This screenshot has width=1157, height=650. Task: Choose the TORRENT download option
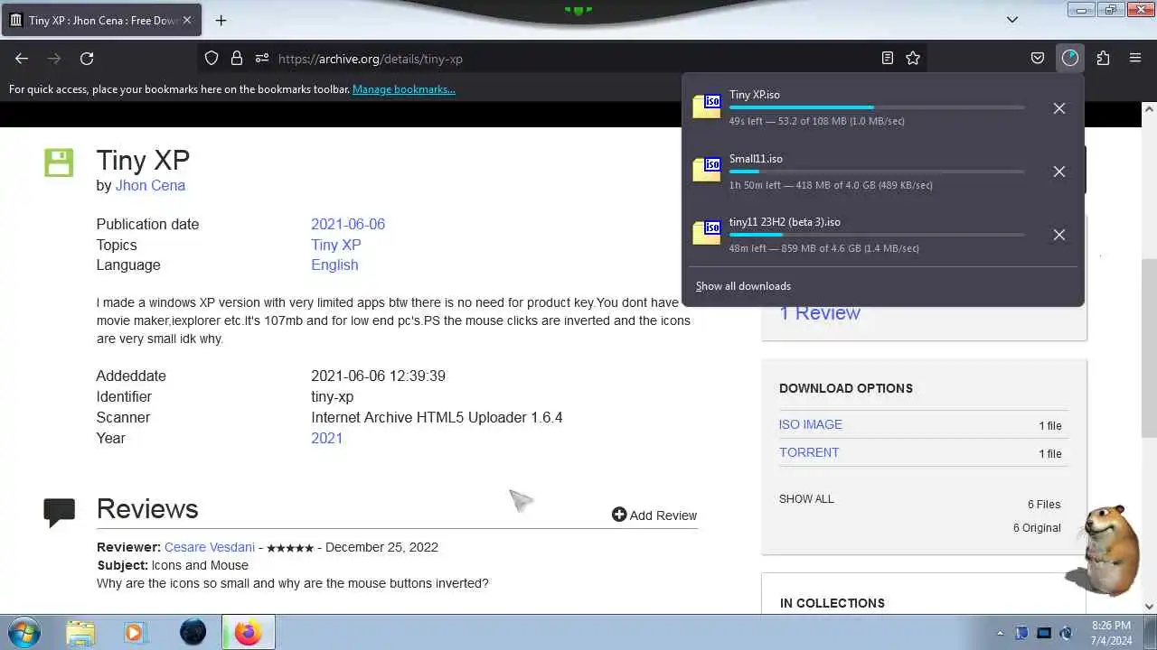(x=809, y=452)
